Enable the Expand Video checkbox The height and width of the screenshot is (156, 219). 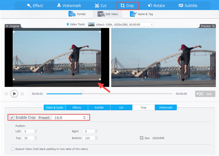[13, 149]
